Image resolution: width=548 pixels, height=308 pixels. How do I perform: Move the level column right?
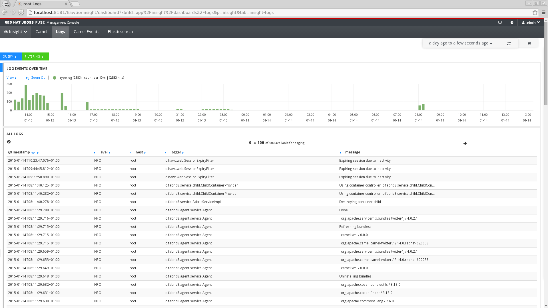(x=110, y=153)
